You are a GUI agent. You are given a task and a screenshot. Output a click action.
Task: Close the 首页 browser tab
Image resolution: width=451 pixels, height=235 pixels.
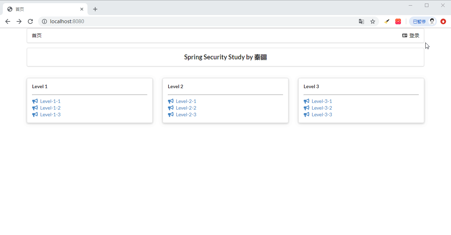82,9
